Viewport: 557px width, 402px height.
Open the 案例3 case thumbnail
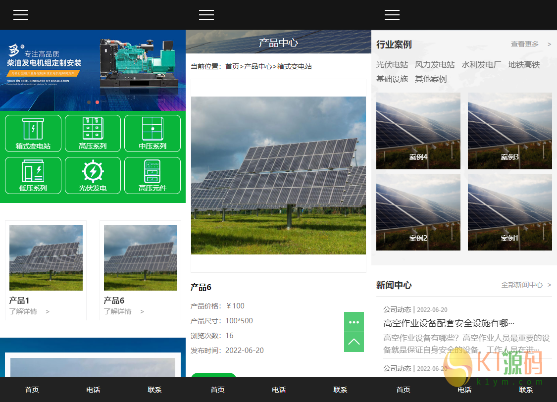click(510, 131)
